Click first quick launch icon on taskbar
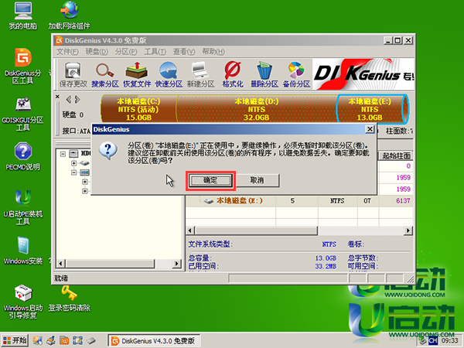464x348 pixels. pos(38,340)
